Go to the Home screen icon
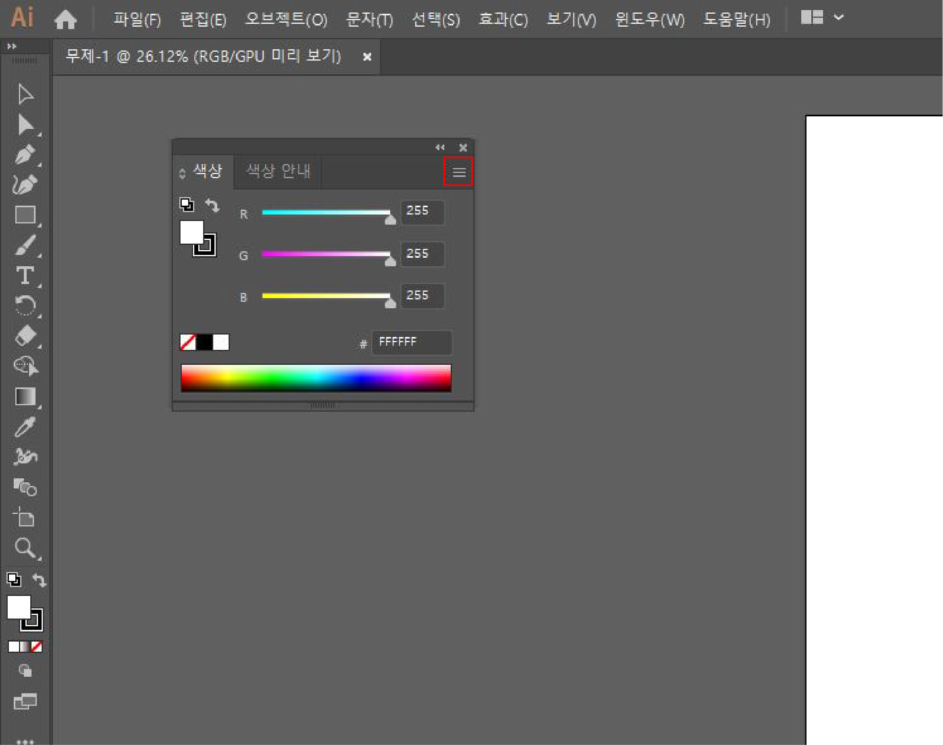This screenshot has width=943, height=745. click(65, 20)
